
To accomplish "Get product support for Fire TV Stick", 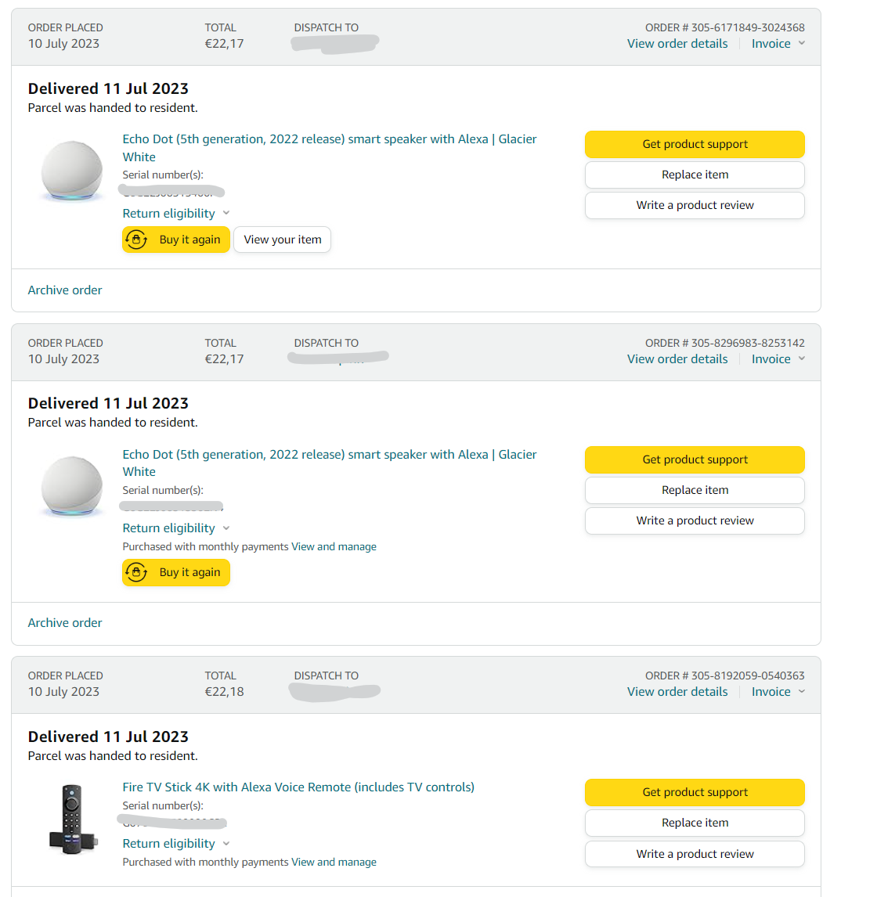I will 695,792.
